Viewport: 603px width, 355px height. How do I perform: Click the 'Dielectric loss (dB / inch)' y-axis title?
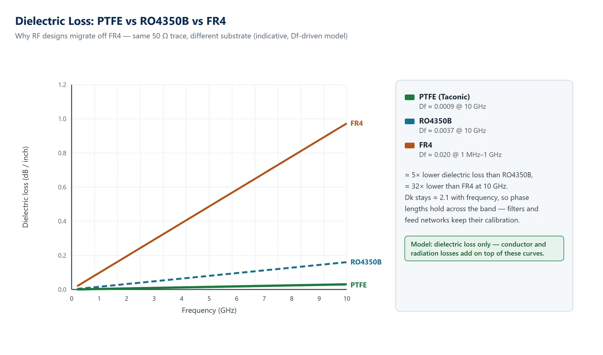[x=25, y=187]
